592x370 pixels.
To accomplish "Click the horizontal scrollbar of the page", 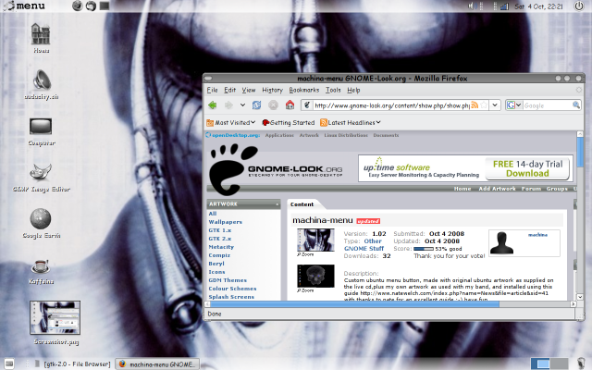I will (x=355, y=304).
